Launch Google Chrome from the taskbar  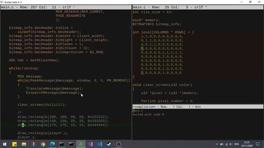tap(43, 144)
